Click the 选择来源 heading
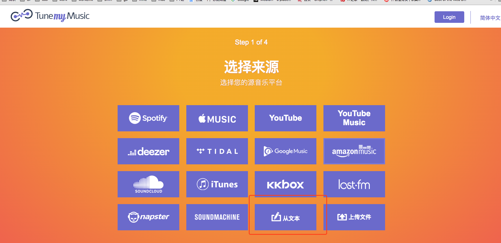This screenshot has height=243, width=501. click(x=251, y=67)
